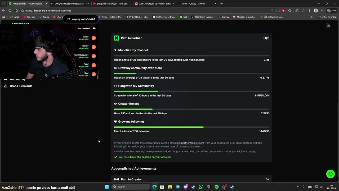Open the Downloads icon in toolbar
Image resolution: width=339 pixels, height=191 pixels.
[309, 11]
